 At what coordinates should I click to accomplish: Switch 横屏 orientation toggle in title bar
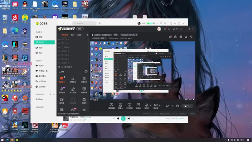(80, 29)
